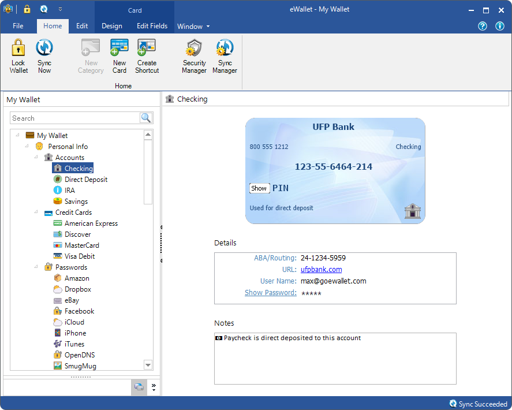512x410 pixels.
Task: Switch to the Design tab
Action: click(x=111, y=26)
